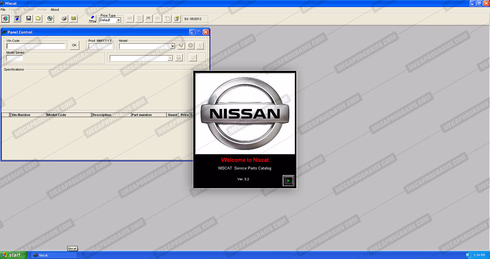Open the Price Type dropdown
This screenshot has height=259, width=490.
point(118,20)
